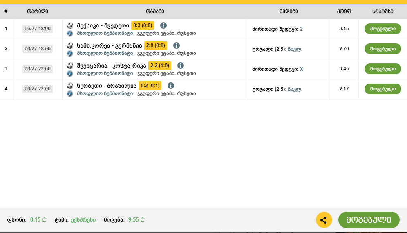
Task: Click the league globe icon in row 1
Action: [70, 34]
